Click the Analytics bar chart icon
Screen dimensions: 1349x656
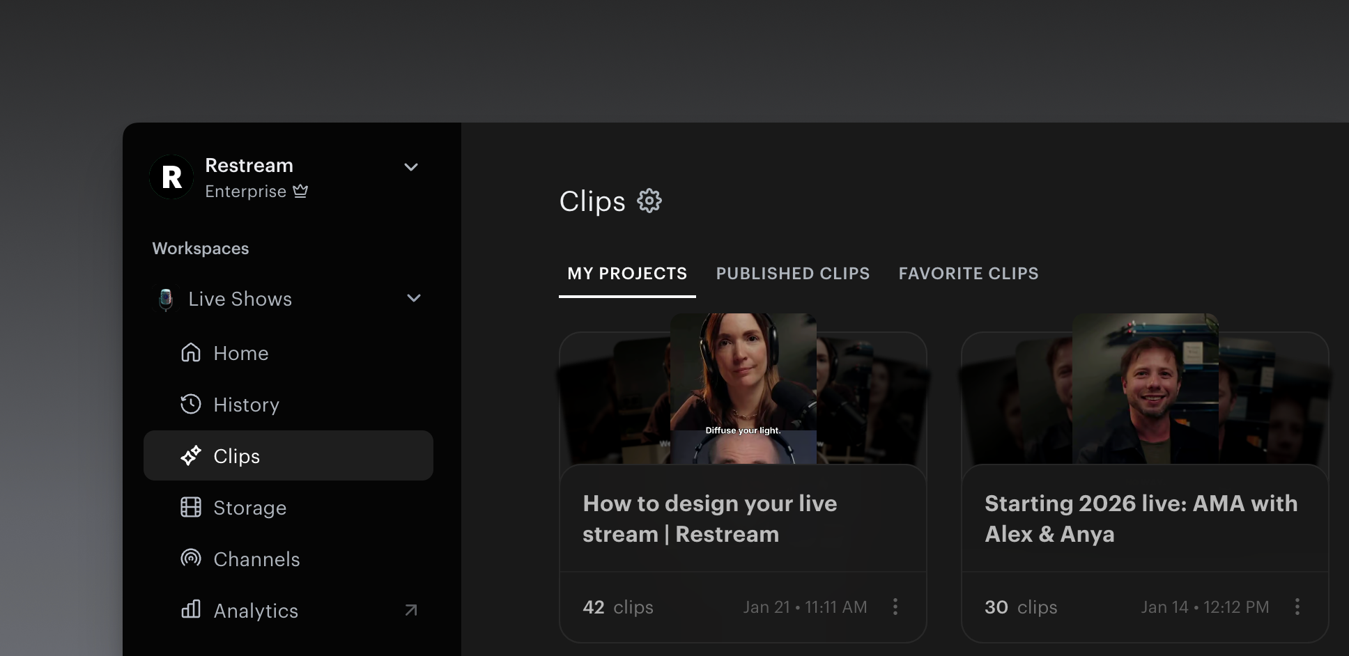tap(191, 610)
